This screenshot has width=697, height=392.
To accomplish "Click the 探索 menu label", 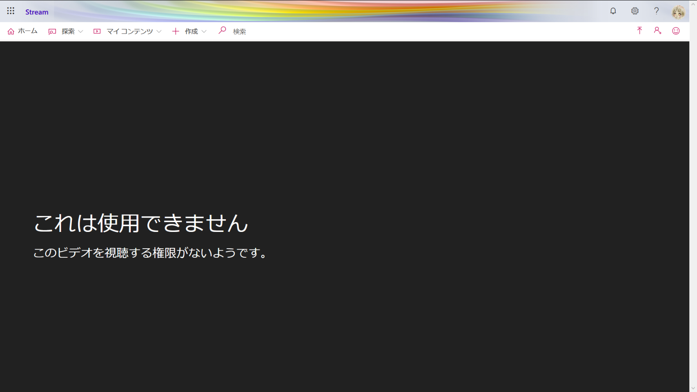I will pyautogui.click(x=68, y=31).
